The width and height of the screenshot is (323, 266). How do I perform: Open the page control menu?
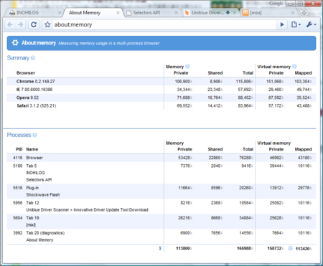coord(296,24)
